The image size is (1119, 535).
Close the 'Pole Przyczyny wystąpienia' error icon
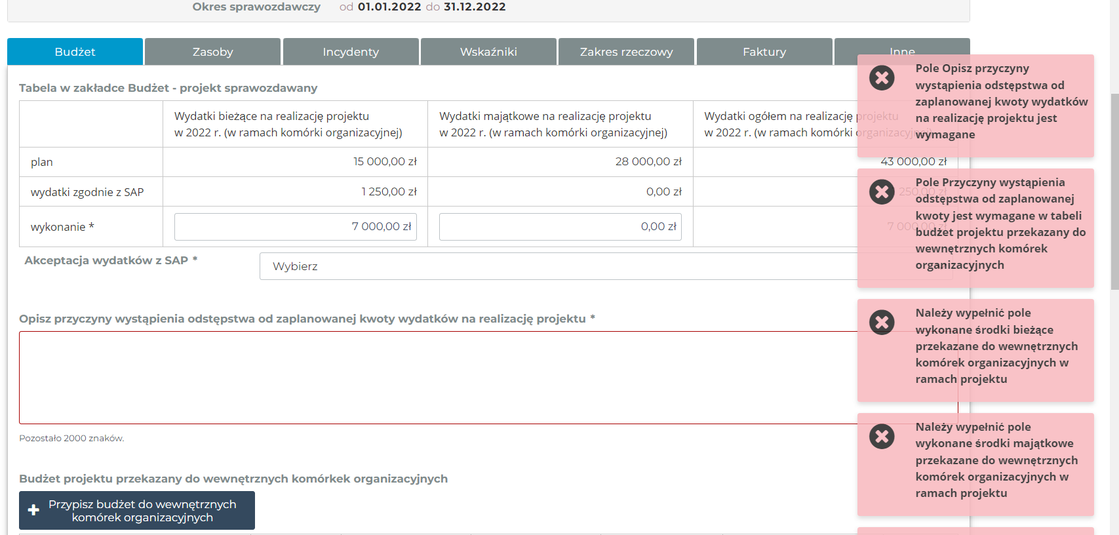[x=882, y=192]
